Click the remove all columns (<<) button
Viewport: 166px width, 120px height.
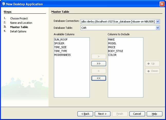99,78
